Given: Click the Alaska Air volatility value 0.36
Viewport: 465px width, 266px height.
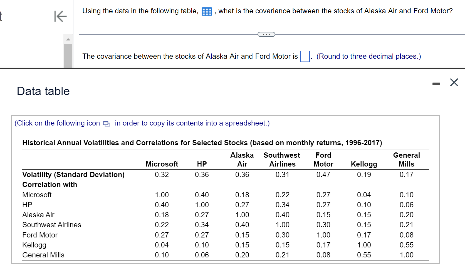Looking at the screenshot, I should (242, 175).
